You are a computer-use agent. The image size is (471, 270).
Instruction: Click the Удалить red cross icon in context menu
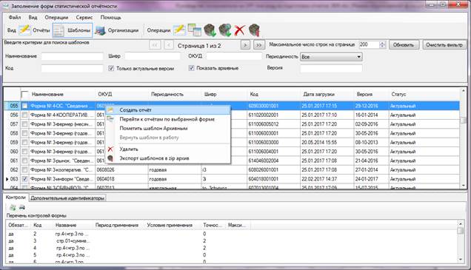(110, 149)
